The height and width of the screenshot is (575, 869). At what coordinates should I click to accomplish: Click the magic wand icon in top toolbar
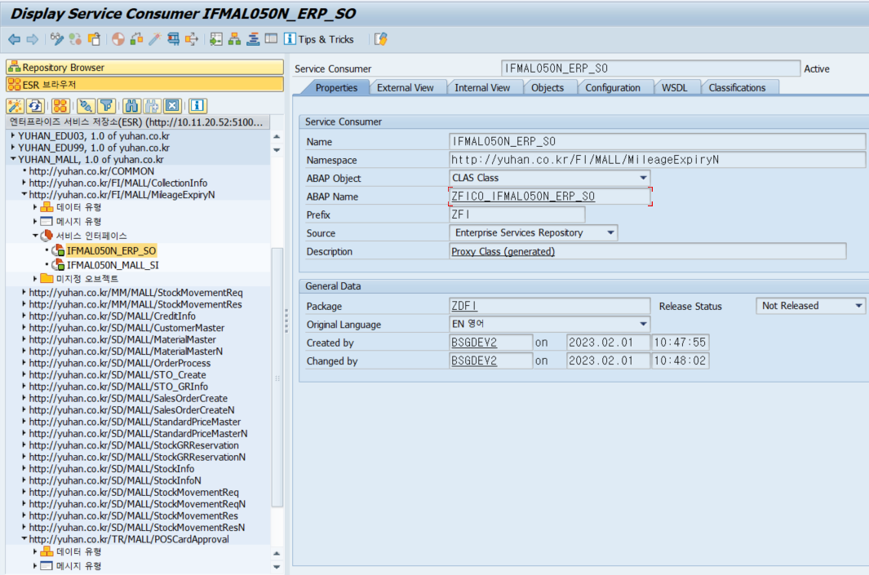(x=154, y=39)
